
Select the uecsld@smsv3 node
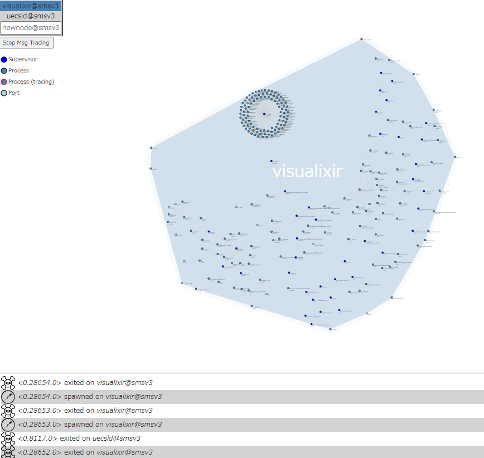[31, 16]
